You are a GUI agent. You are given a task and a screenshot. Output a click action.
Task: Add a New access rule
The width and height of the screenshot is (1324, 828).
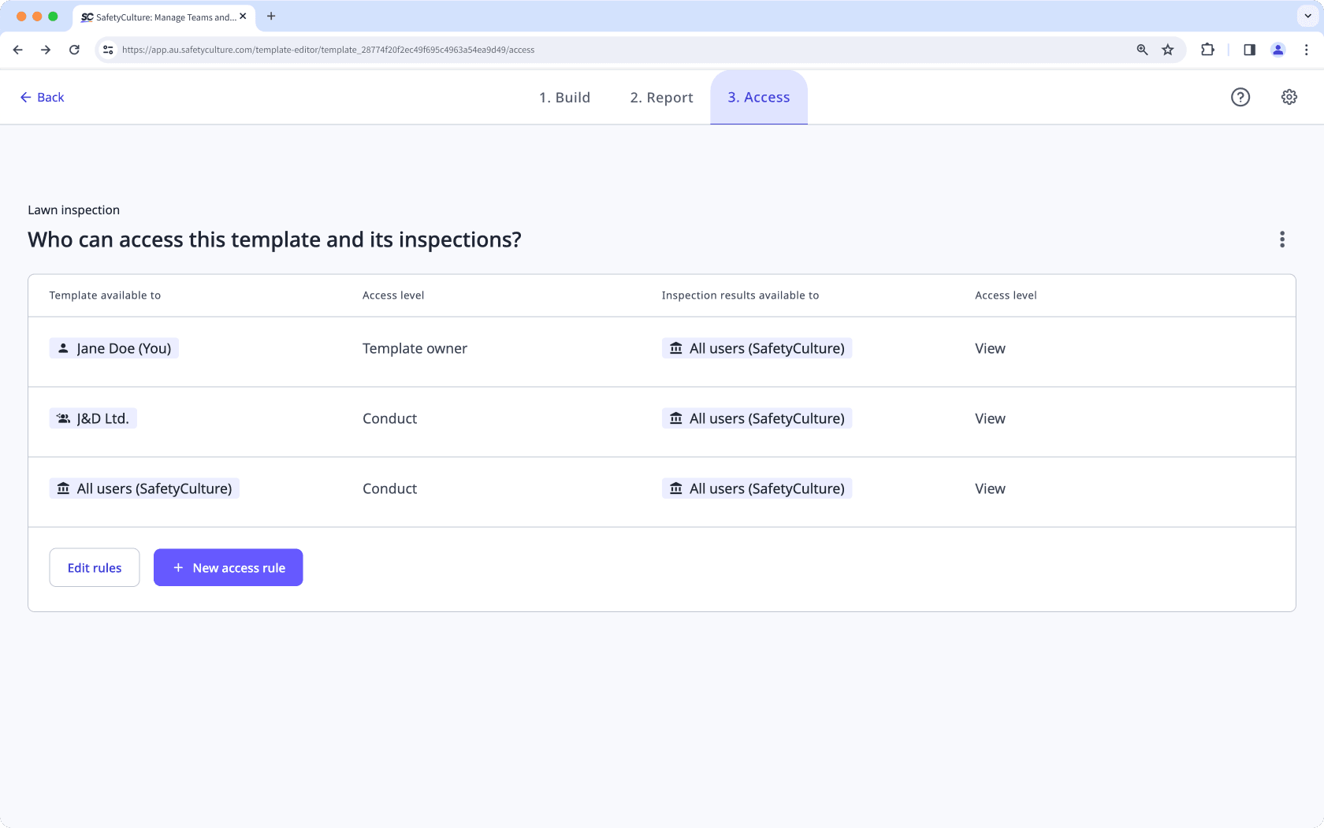point(228,567)
